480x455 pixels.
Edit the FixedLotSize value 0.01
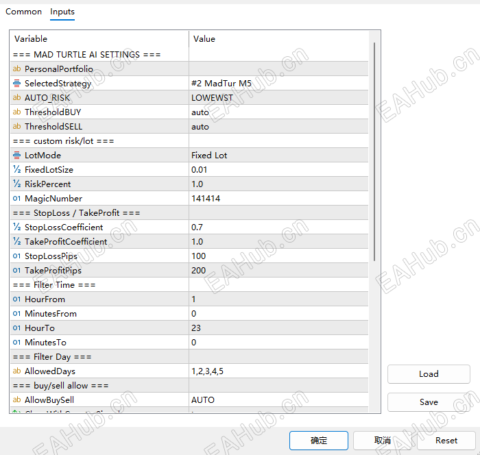[278, 169]
